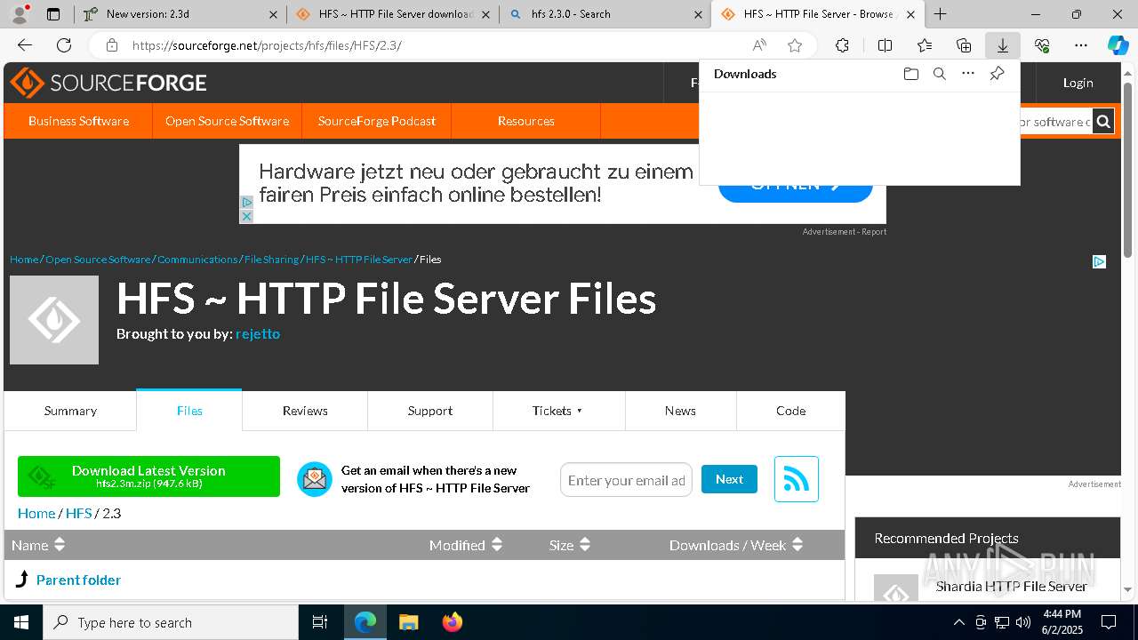Sort by Downloads / Week column arrows
Viewport: 1138px width, 640px height.
(797, 545)
